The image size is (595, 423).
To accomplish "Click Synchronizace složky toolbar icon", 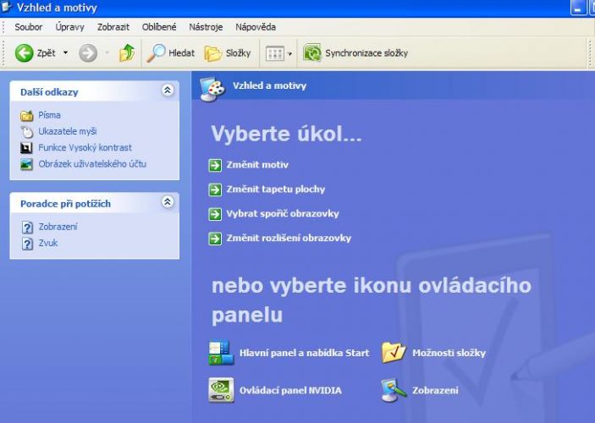I will [312, 52].
